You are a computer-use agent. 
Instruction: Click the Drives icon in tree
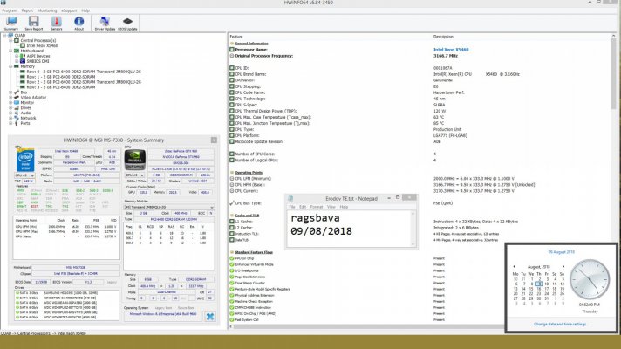point(17,107)
